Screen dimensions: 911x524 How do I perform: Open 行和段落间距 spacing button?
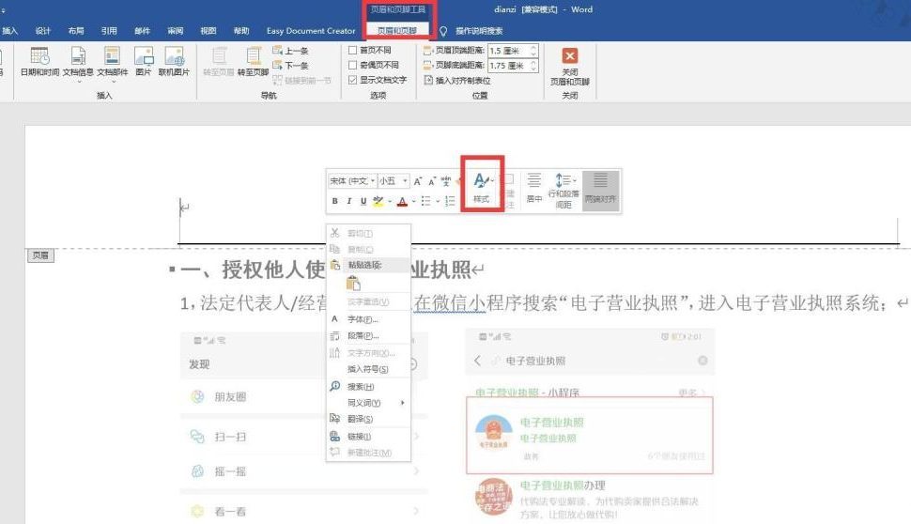pos(564,190)
